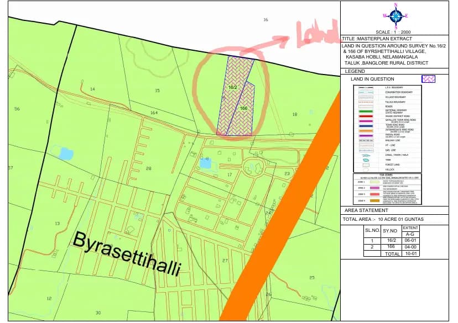This screenshot has height=323, width=458.
Task: Click survey number 164 on the map
Action: pyautogui.click(x=154, y=113)
